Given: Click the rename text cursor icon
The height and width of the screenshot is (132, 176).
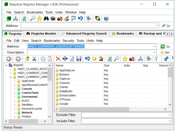Looking at the screenshot, I should point(65,59).
